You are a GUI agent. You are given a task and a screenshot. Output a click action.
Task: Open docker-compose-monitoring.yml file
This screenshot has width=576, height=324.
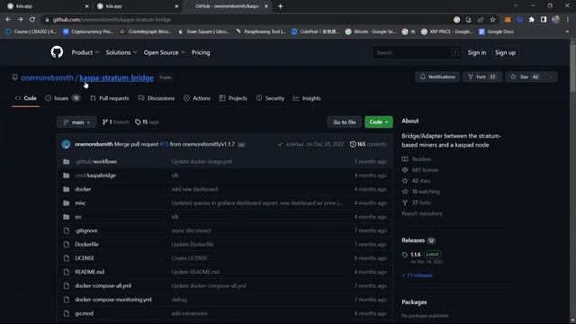[x=113, y=300]
